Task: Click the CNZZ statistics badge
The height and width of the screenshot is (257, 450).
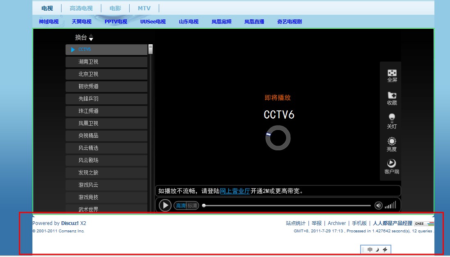Action: tap(424, 223)
